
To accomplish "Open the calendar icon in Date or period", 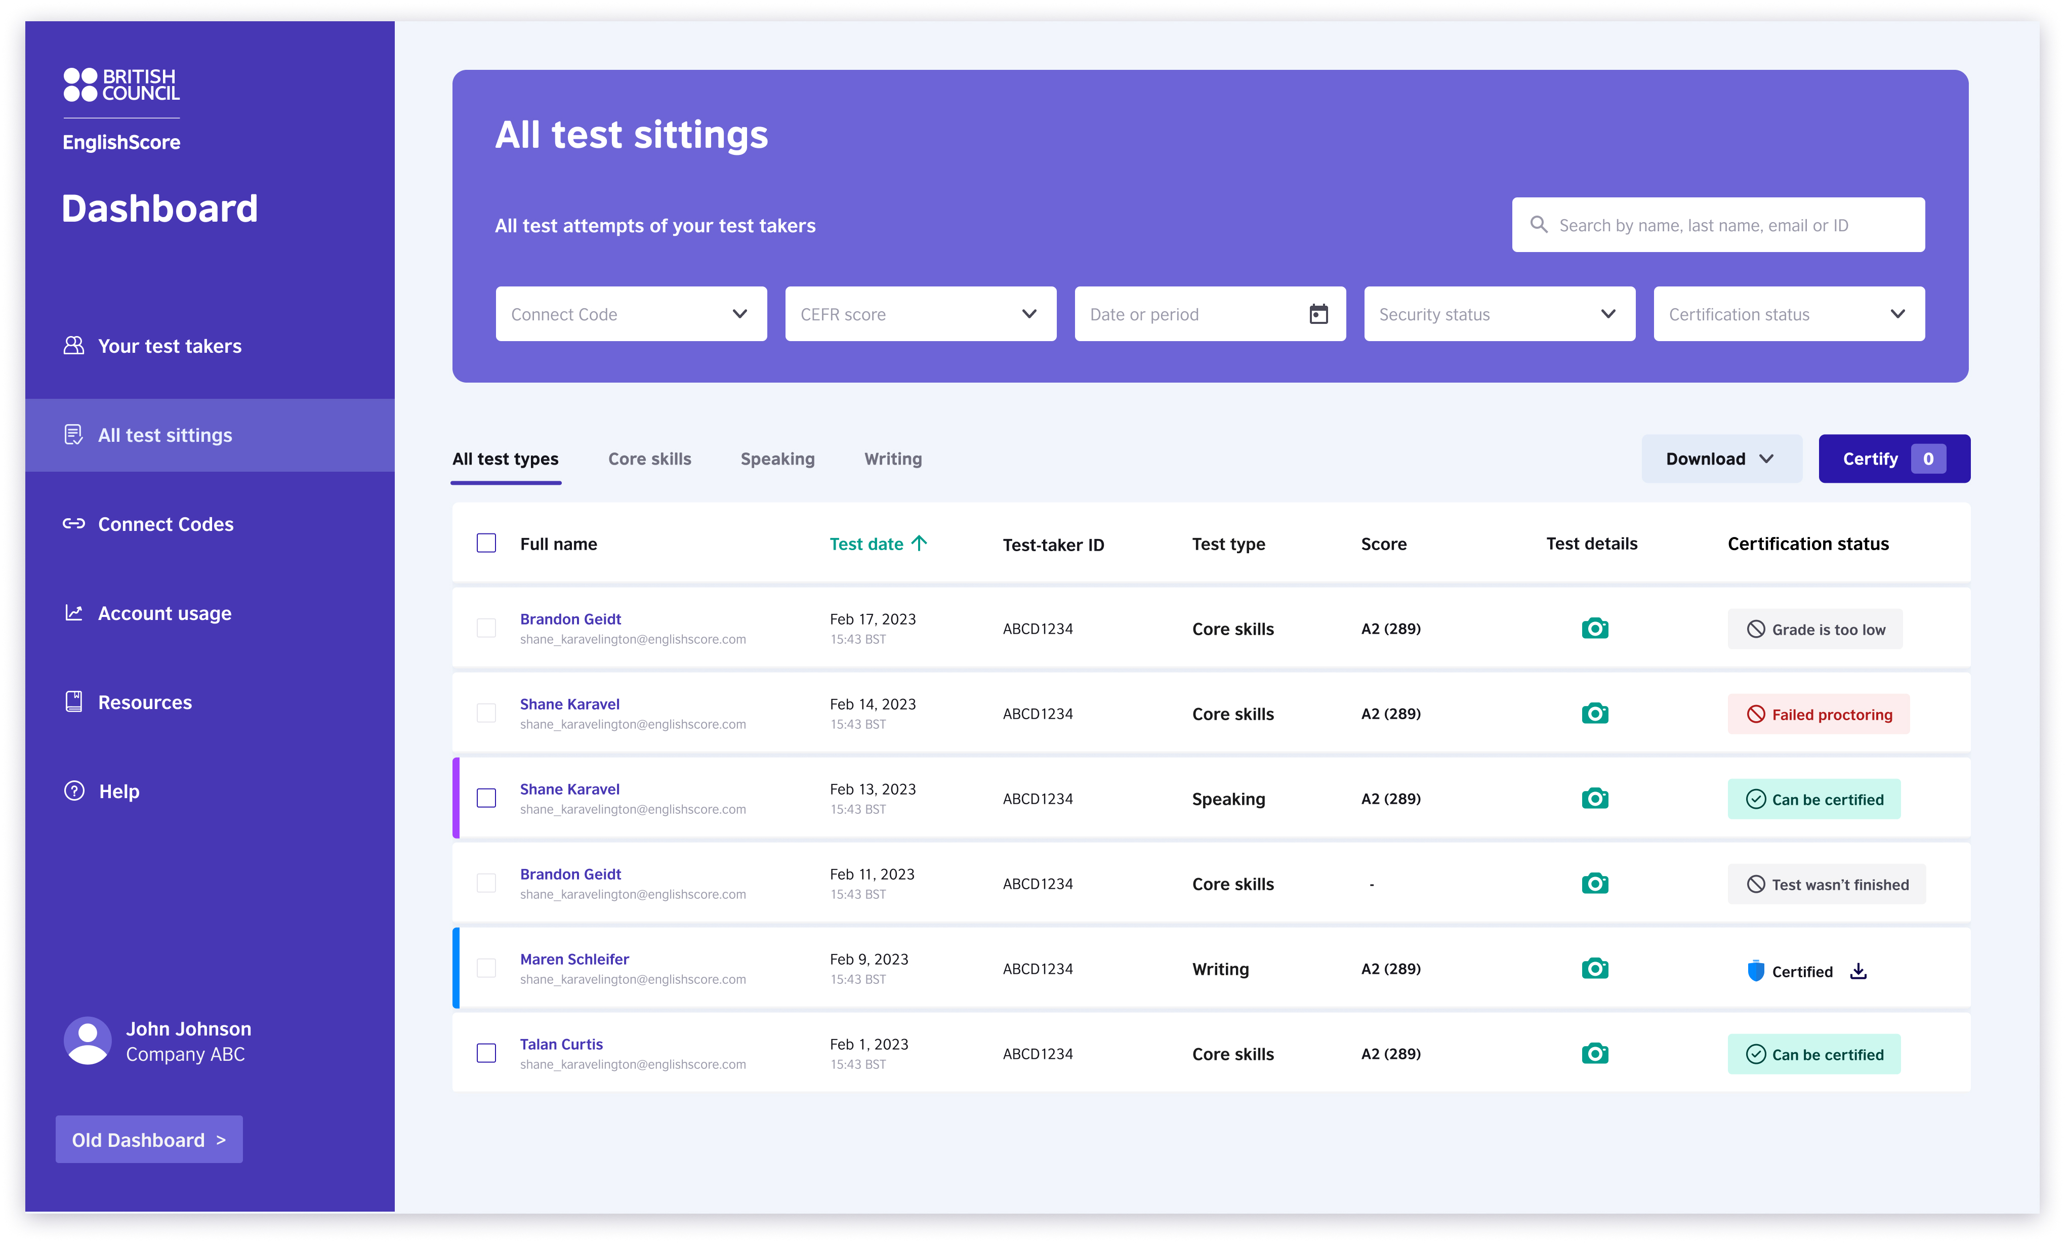I will click(1318, 314).
